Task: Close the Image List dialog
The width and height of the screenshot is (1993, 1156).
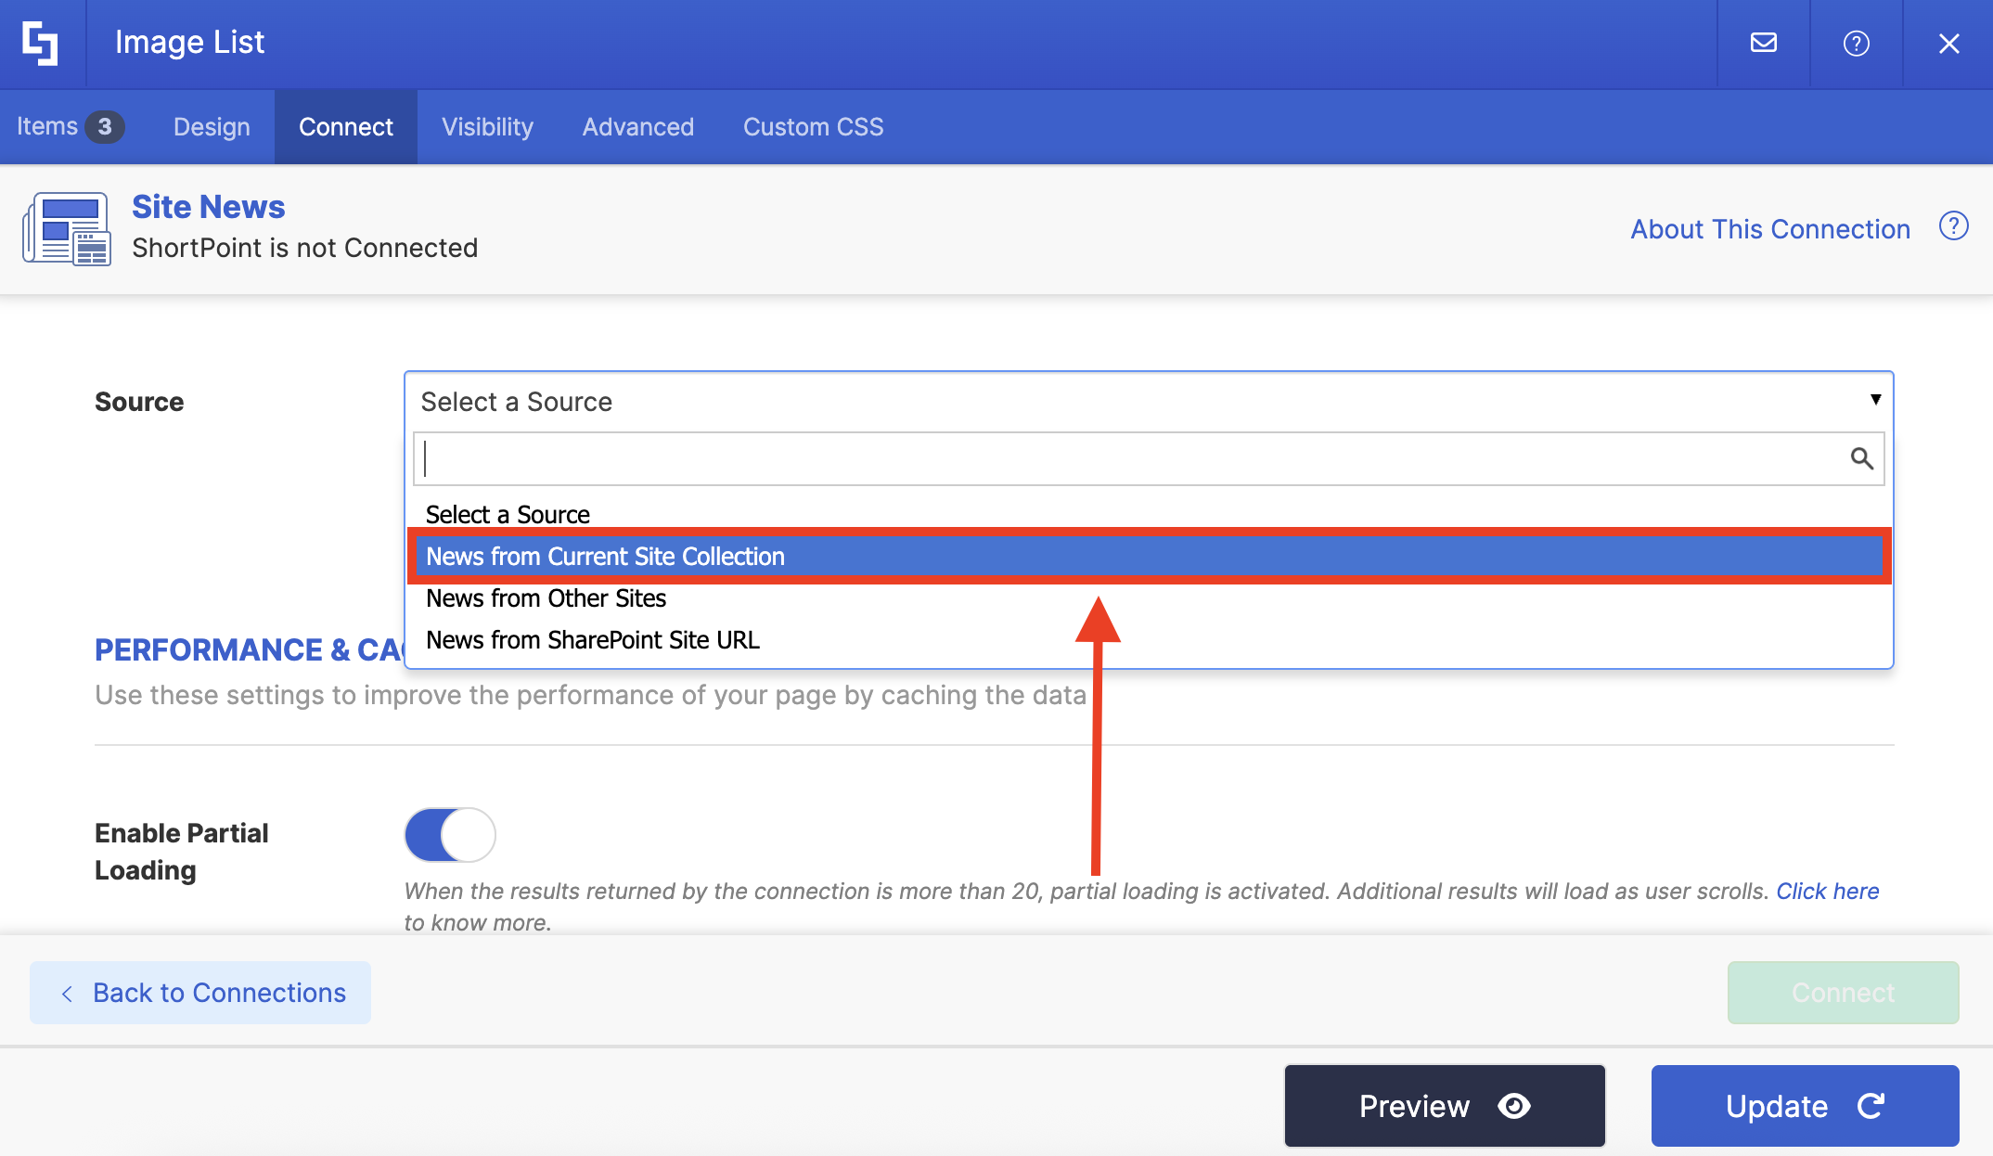Action: [1948, 43]
